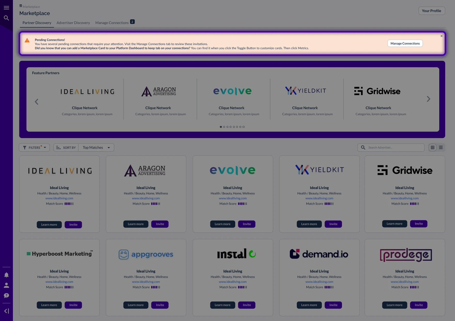
Task: Click the orange warning triangle icon
Action: (27, 40)
